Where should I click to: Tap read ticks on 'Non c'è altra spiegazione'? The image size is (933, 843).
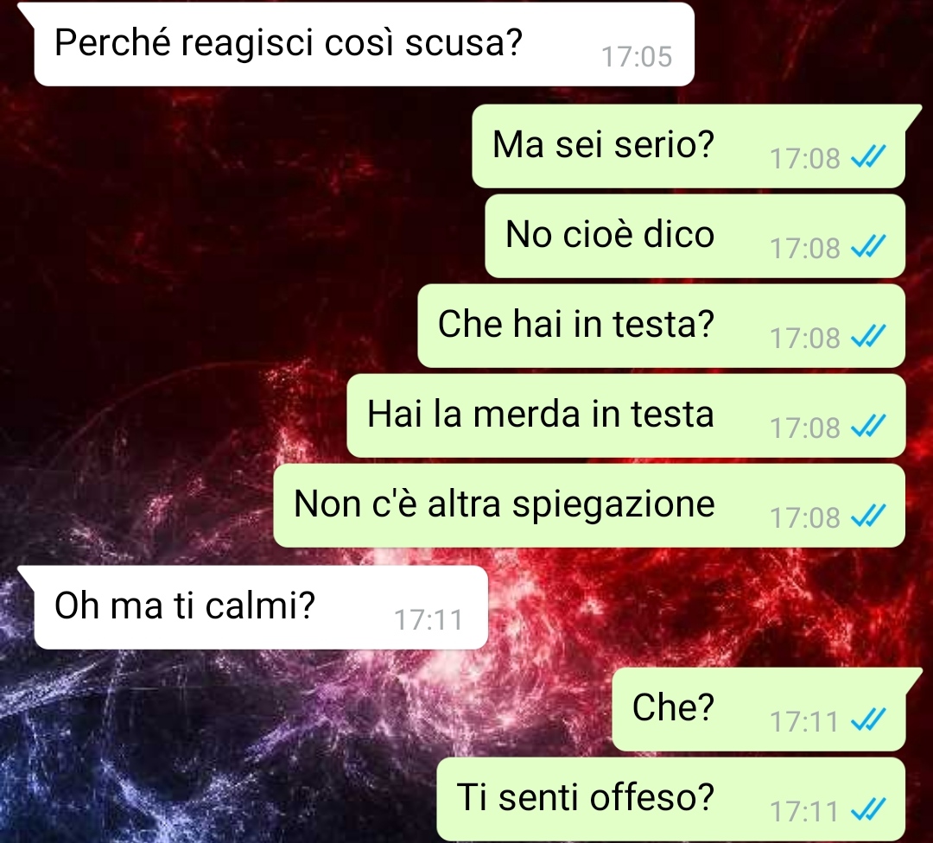[x=869, y=516]
